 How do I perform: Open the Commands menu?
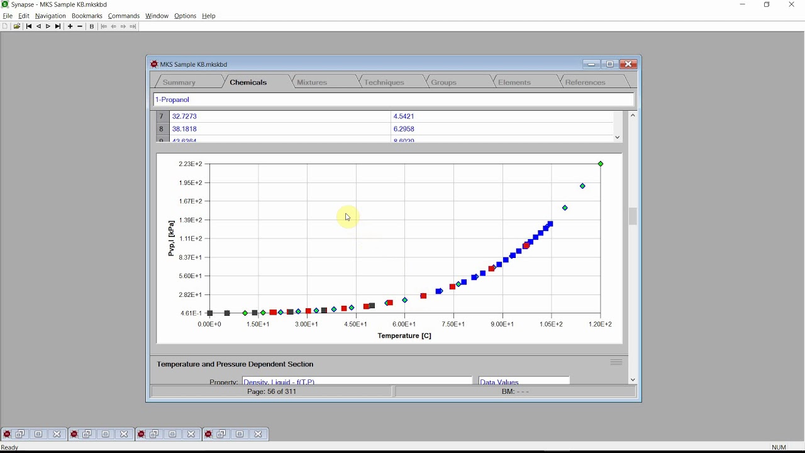(123, 16)
